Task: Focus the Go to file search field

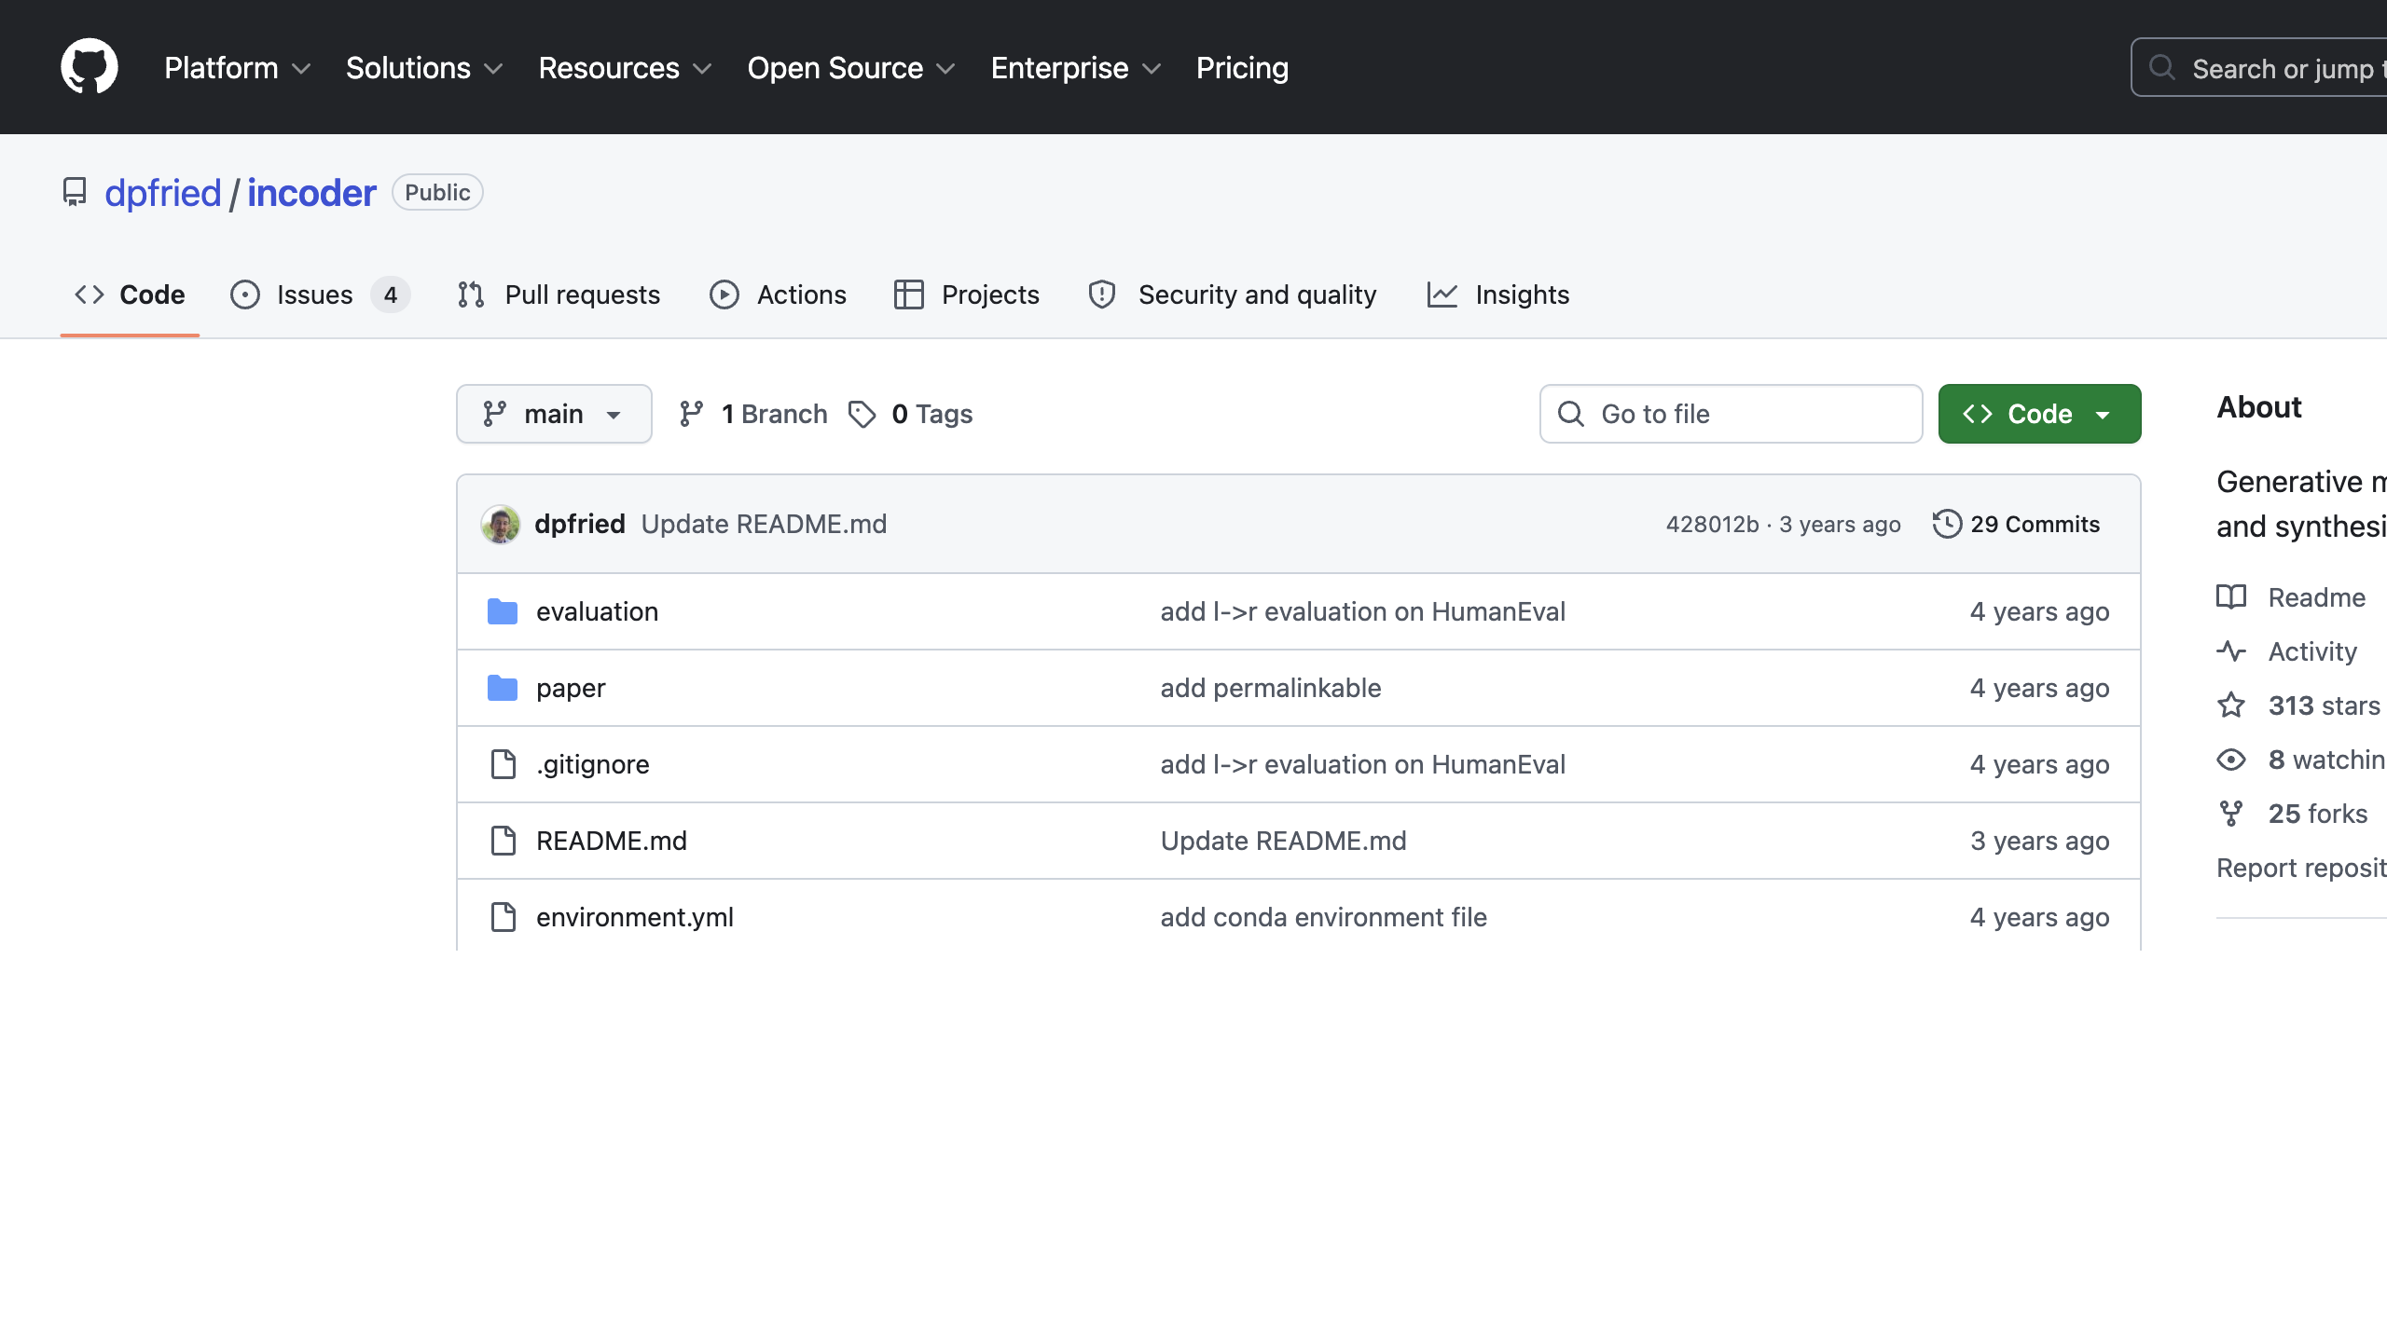Action: pos(1732,414)
